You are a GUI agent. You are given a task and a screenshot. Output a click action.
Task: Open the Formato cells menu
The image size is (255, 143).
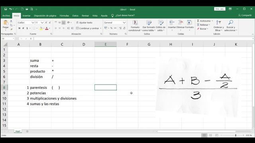click(190, 25)
